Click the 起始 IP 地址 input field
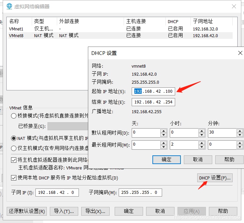244x223 pixels. [153, 91]
